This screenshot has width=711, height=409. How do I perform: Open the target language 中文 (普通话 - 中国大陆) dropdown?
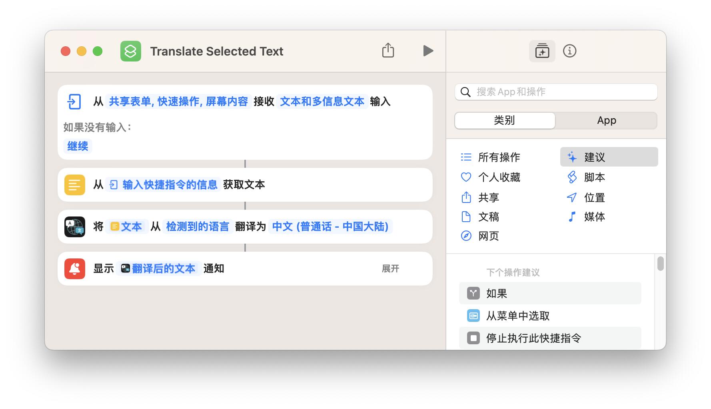tap(330, 227)
